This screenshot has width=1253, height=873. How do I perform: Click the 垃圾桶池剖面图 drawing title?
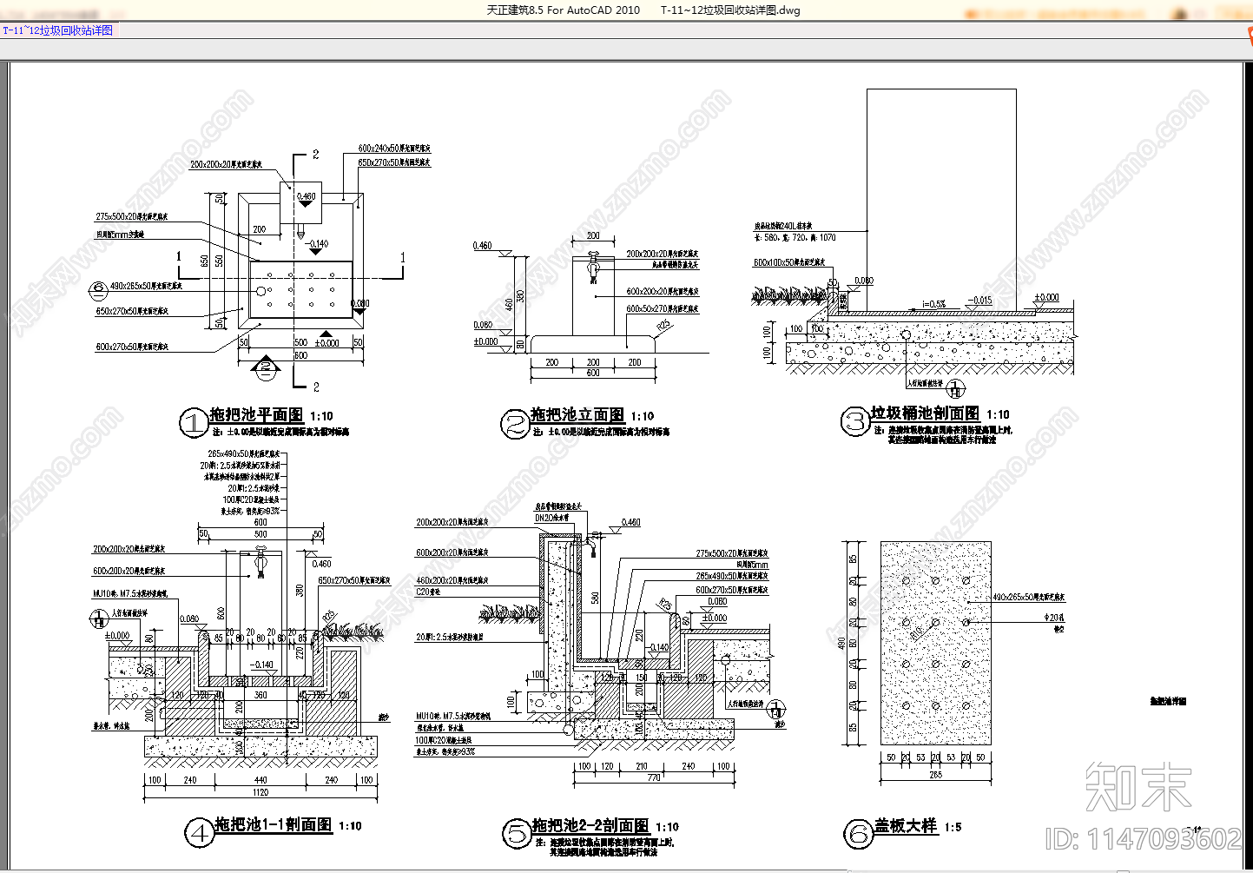(x=925, y=413)
